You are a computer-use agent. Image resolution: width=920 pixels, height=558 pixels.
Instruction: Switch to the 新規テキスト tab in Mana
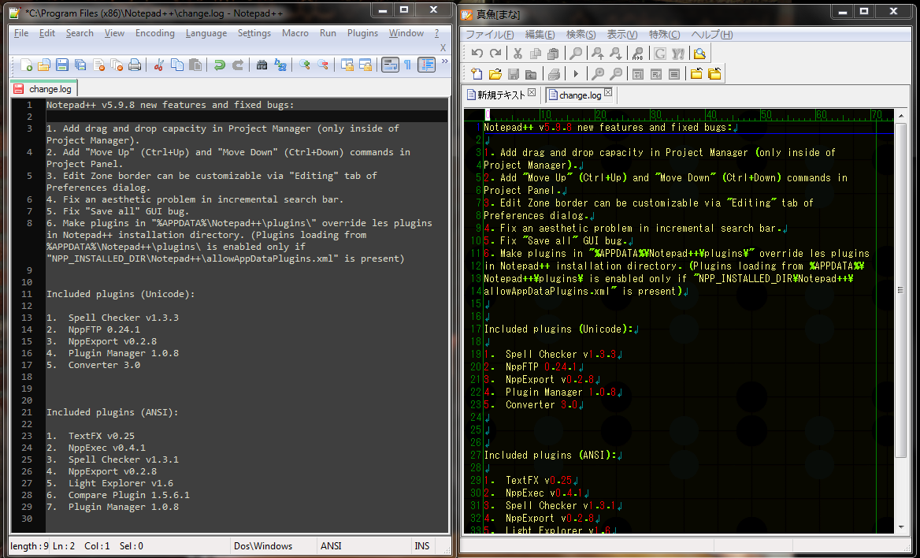(x=501, y=95)
